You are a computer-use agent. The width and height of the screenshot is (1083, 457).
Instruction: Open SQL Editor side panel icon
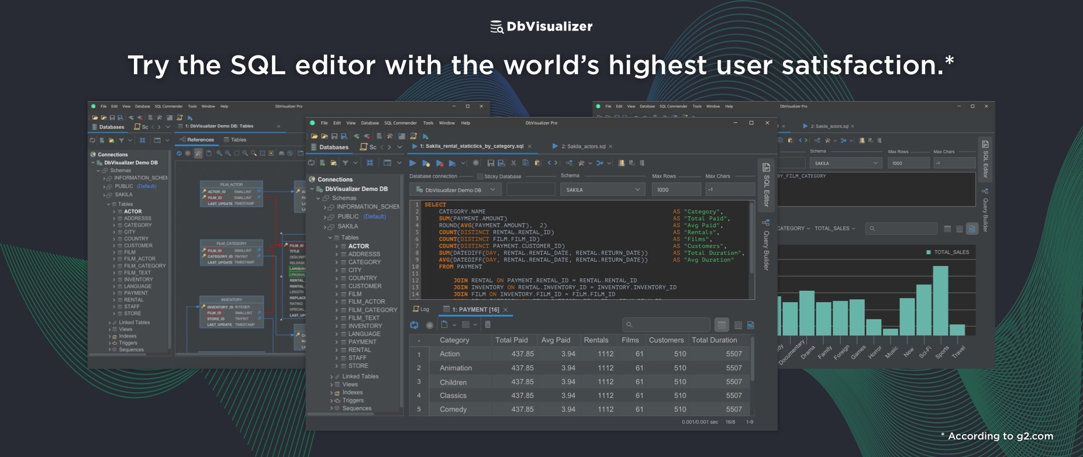(766, 168)
